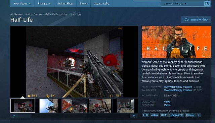The height and width of the screenshot is (123, 215).
Task: Select the fifth tiled room thumbnail
Action: click(125, 106)
